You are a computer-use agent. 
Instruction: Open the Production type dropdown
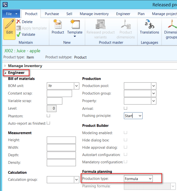pos(150,179)
